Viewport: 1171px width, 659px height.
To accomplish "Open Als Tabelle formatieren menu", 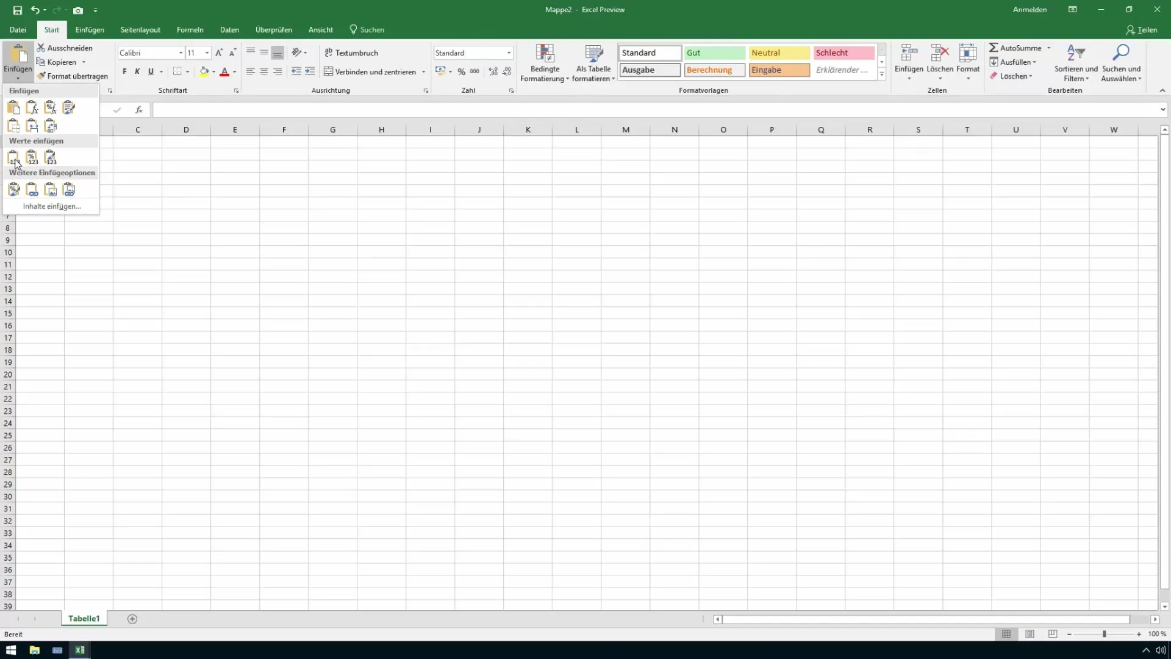I will coord(593,63).
